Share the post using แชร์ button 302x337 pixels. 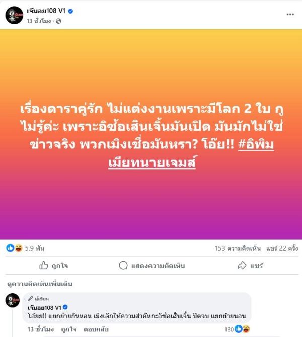pos(250,266)
